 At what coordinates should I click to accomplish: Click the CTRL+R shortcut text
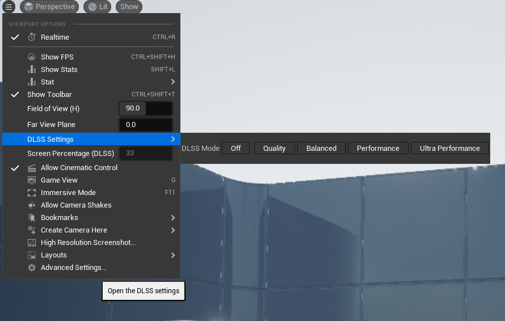(164, 37)
